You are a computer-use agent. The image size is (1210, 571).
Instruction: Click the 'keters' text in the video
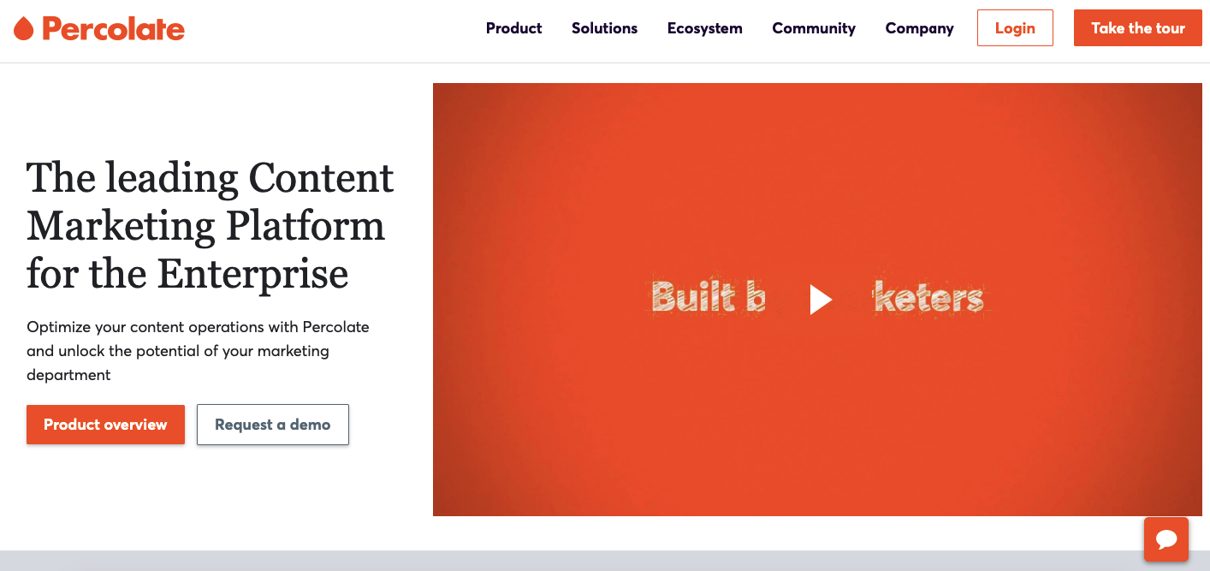click(x=928, y=298)
